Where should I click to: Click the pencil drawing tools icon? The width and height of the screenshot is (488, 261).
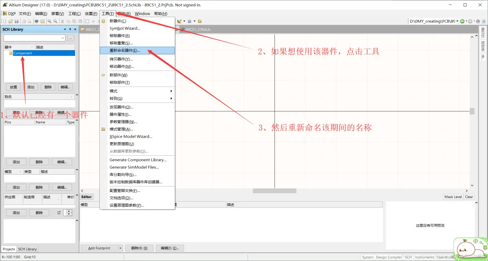(180, 21)
